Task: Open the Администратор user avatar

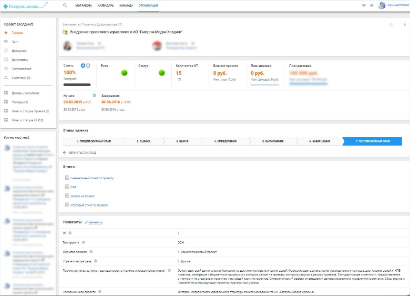Action: [x=382, y=5]
